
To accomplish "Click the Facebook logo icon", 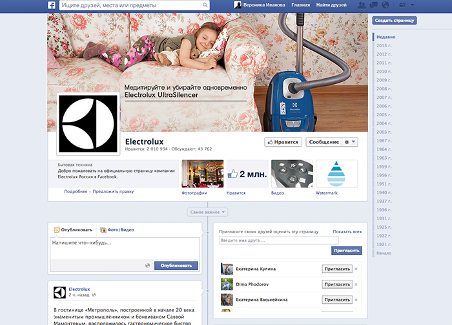I will point(52,5).
